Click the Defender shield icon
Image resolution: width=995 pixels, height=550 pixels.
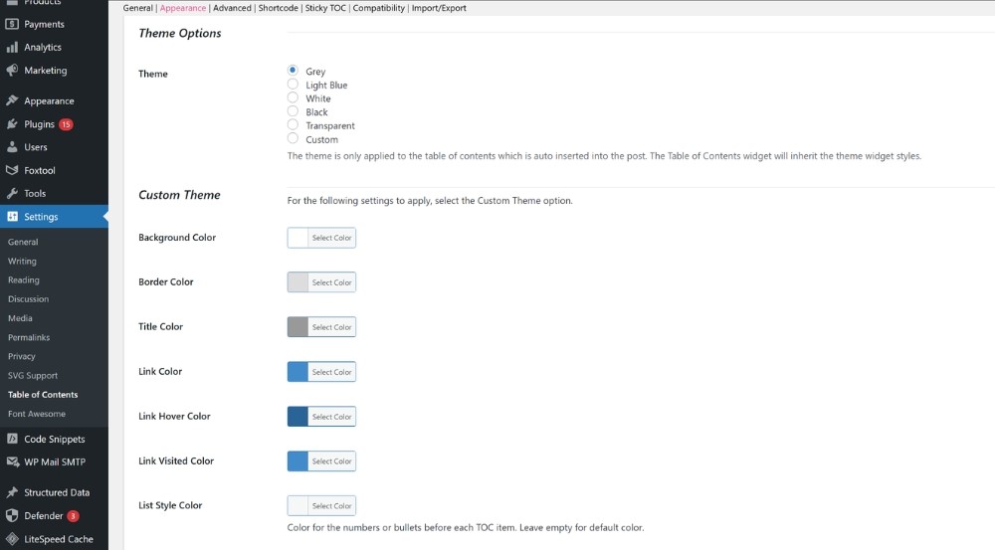pyautogui.click(x=12, y=516)
